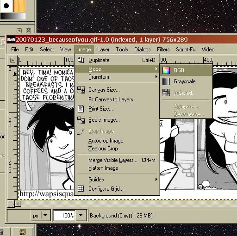The image size is (237, 236).
Task: Click the Grayscale gradient icon
Action: pos(166,81)
